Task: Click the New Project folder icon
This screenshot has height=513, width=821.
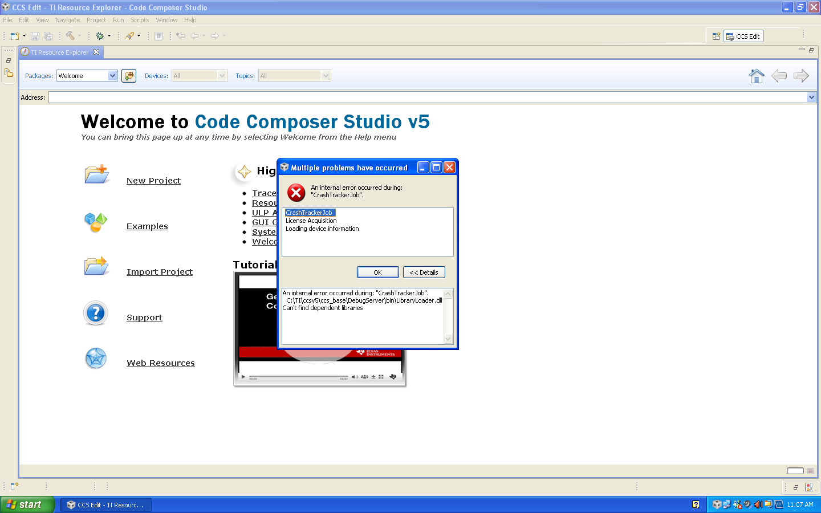Action: pos(96,174)
